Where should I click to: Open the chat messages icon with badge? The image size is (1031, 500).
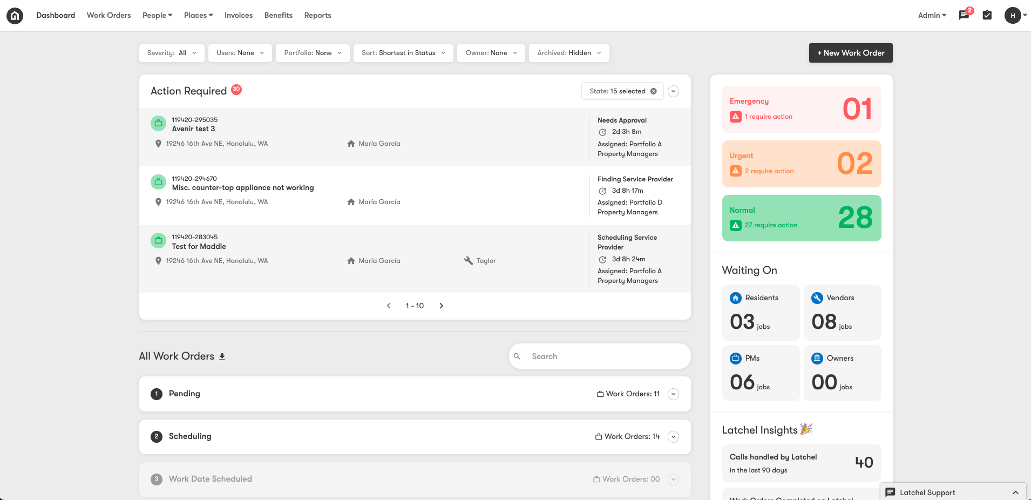[x=963, y=15]
